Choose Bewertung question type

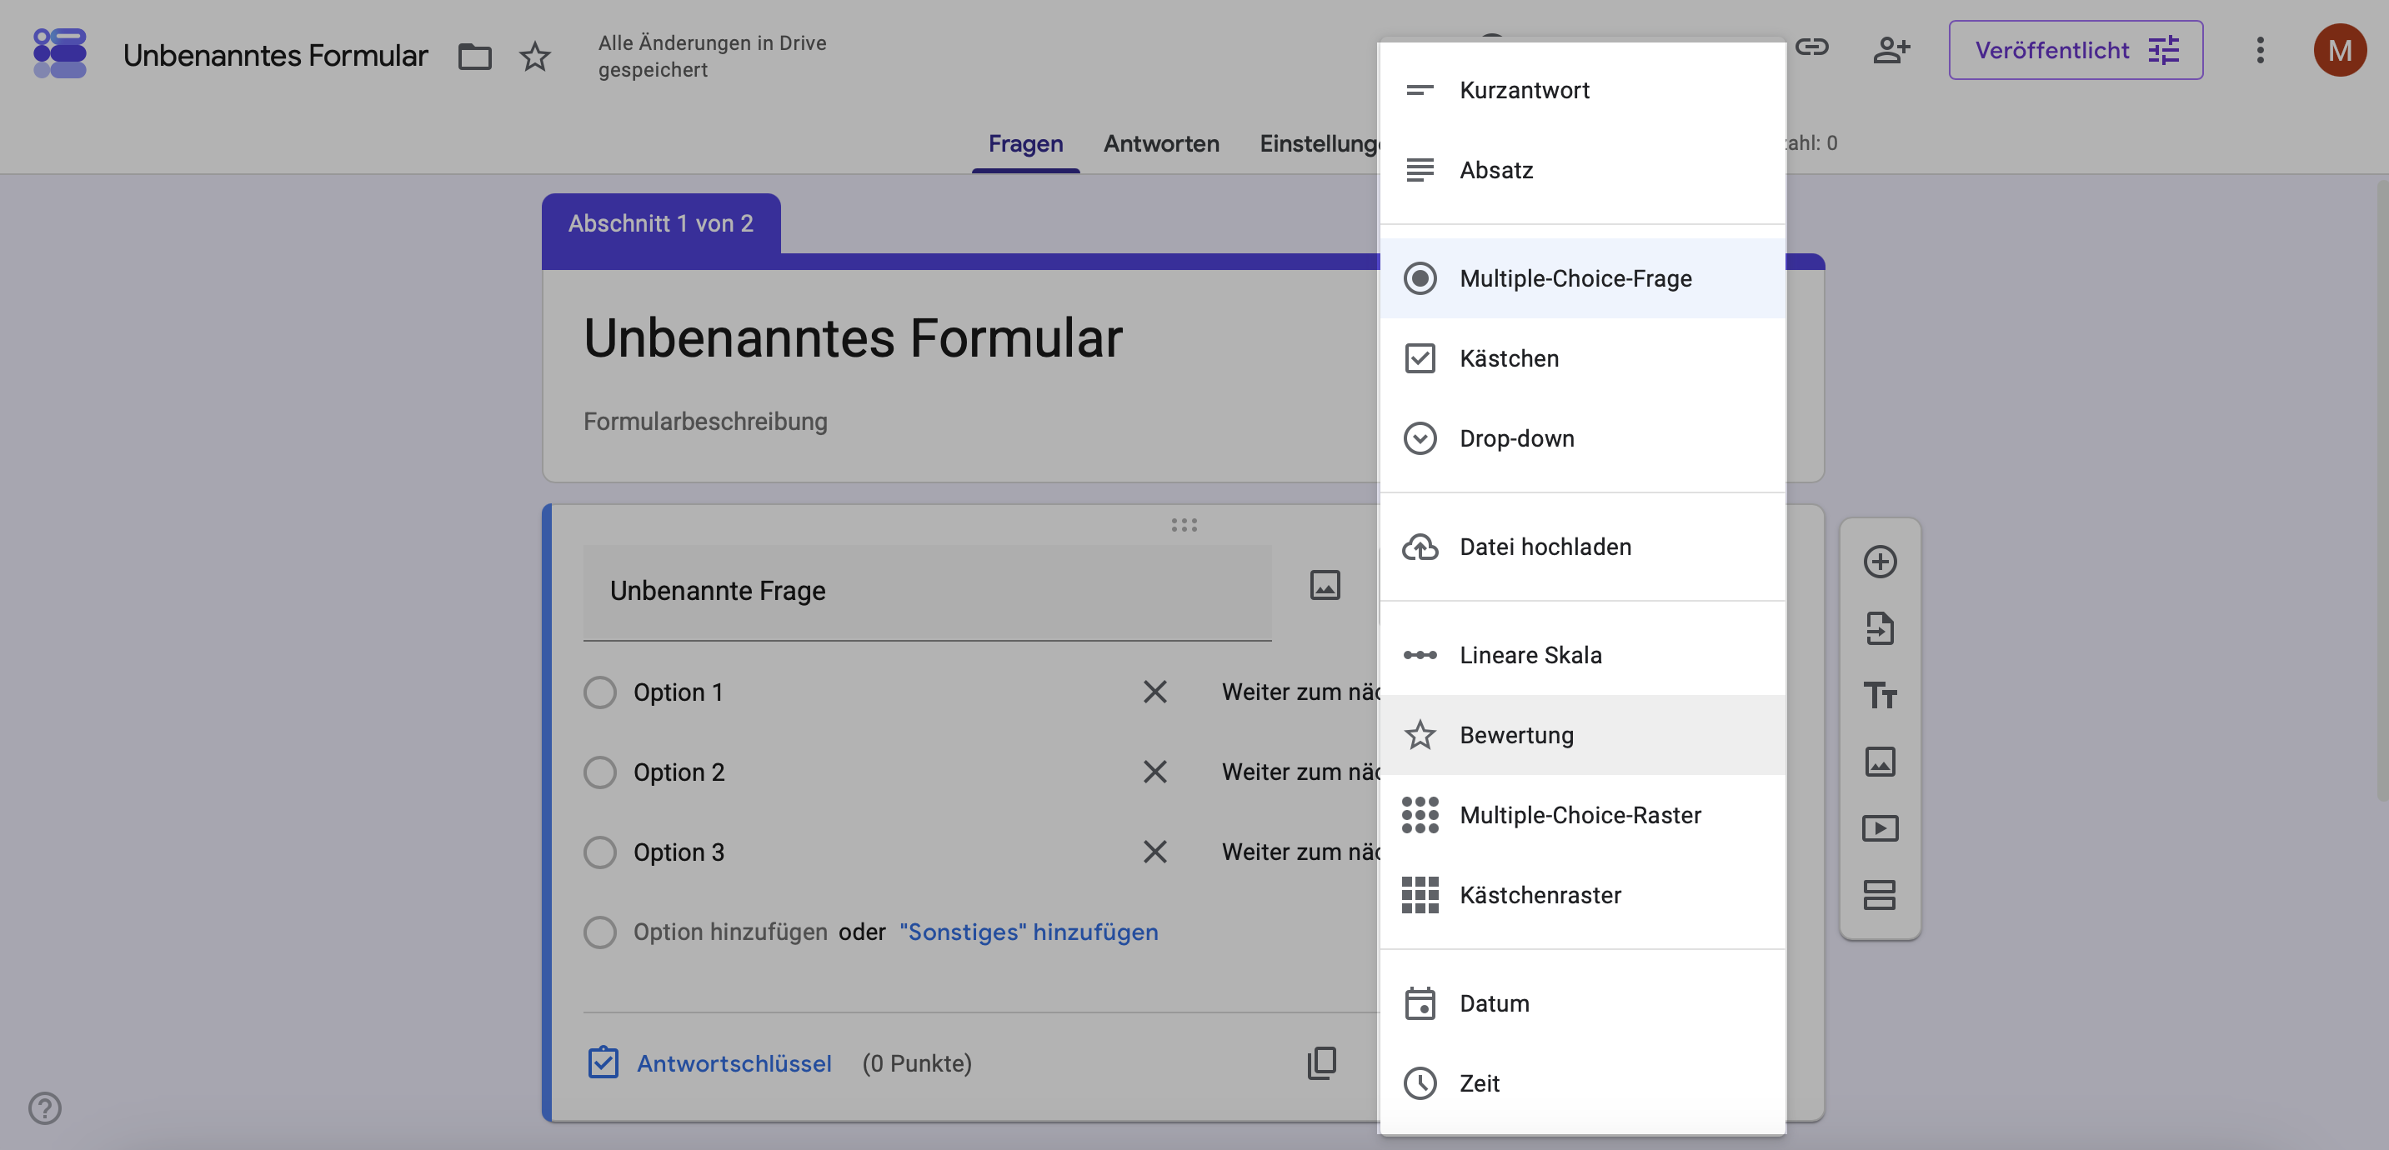tap(1582, 734)
